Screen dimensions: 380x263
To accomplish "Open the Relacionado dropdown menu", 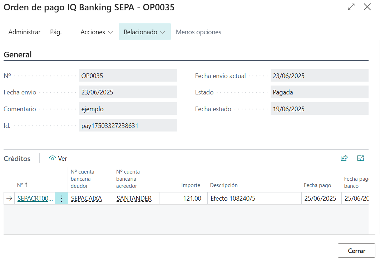I will coord(144,32).
